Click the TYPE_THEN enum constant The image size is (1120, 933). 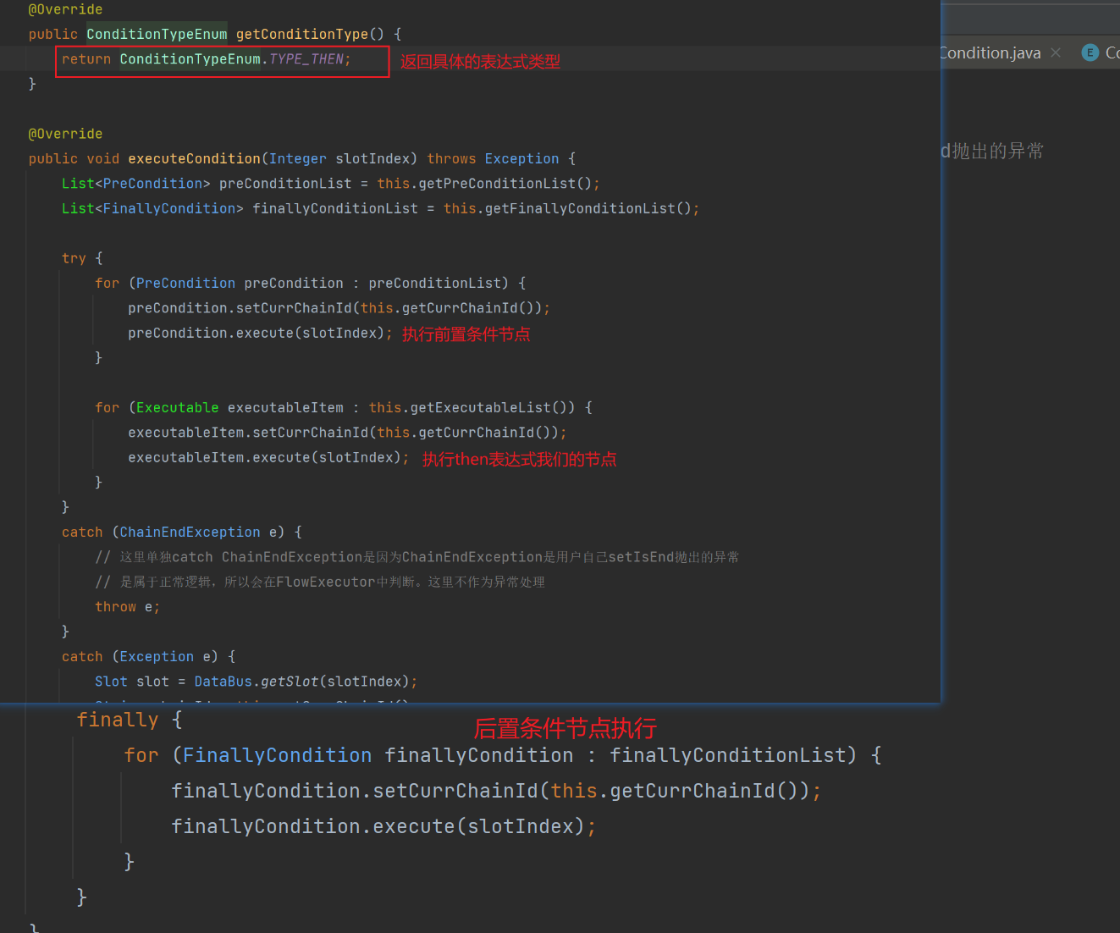point(306,59)
